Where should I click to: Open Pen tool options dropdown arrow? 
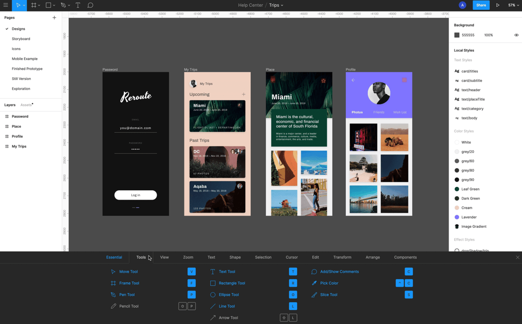coord(70,5)
